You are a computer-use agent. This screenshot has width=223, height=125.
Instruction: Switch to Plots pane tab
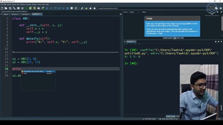tap(178, 38)
